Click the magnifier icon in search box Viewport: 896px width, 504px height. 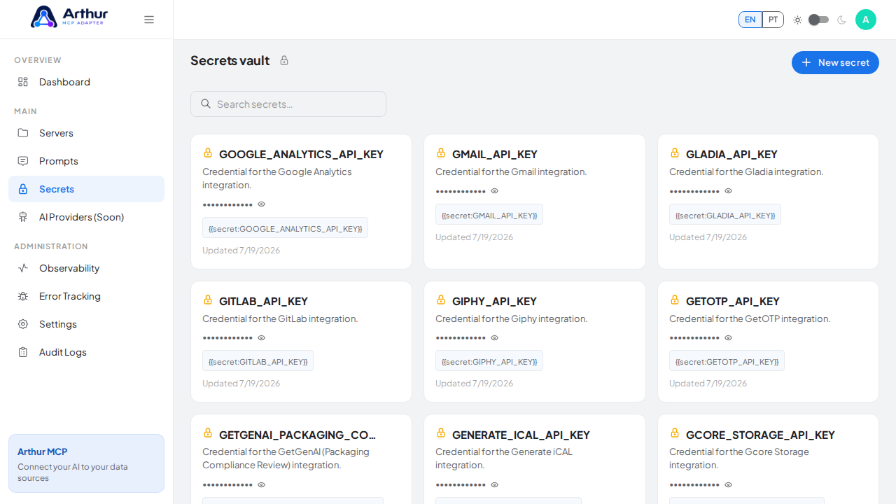point(206,104)
